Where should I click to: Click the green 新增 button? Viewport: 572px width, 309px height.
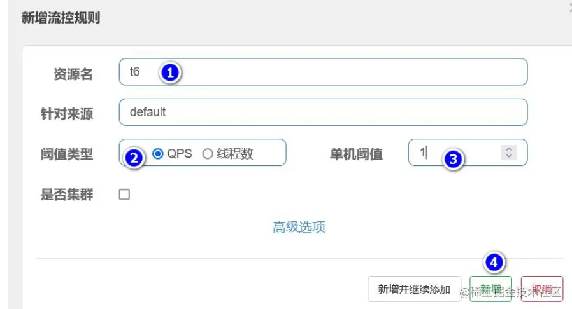pos(490,289)
